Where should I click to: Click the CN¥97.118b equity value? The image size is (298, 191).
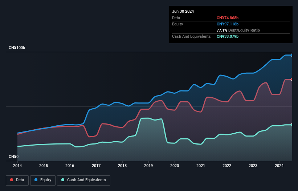[228, 24]
